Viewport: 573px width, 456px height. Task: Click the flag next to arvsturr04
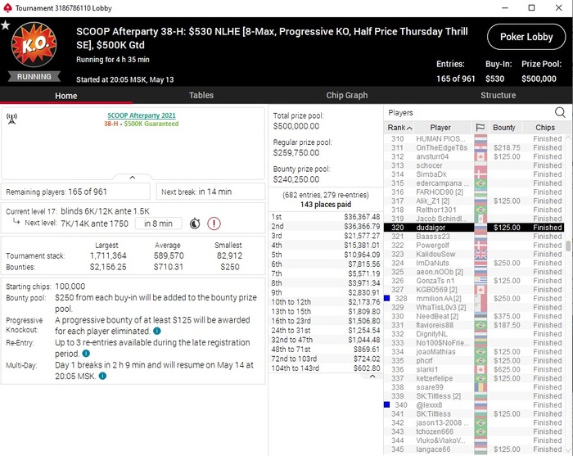(x=481, y=156)
